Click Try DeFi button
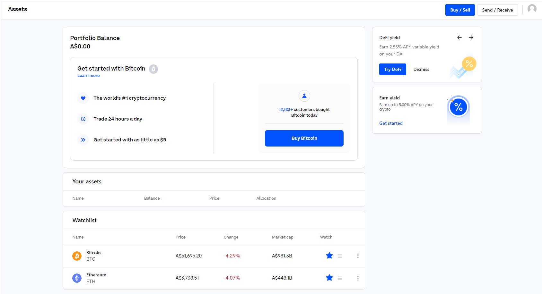Image resolution: width=542 pixels, height=294 pixels. click(x=393, y=69)
